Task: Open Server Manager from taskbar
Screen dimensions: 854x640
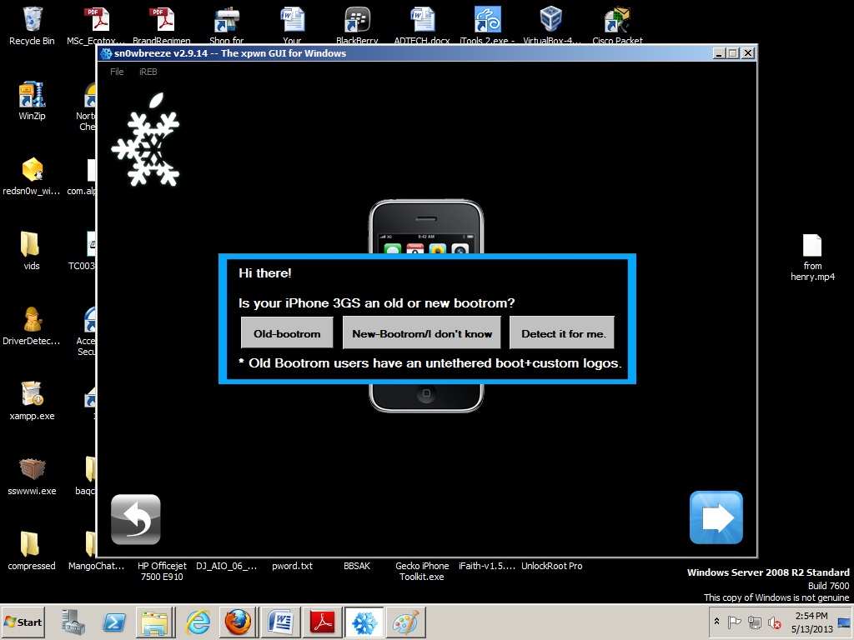Action: click(73, 622)
